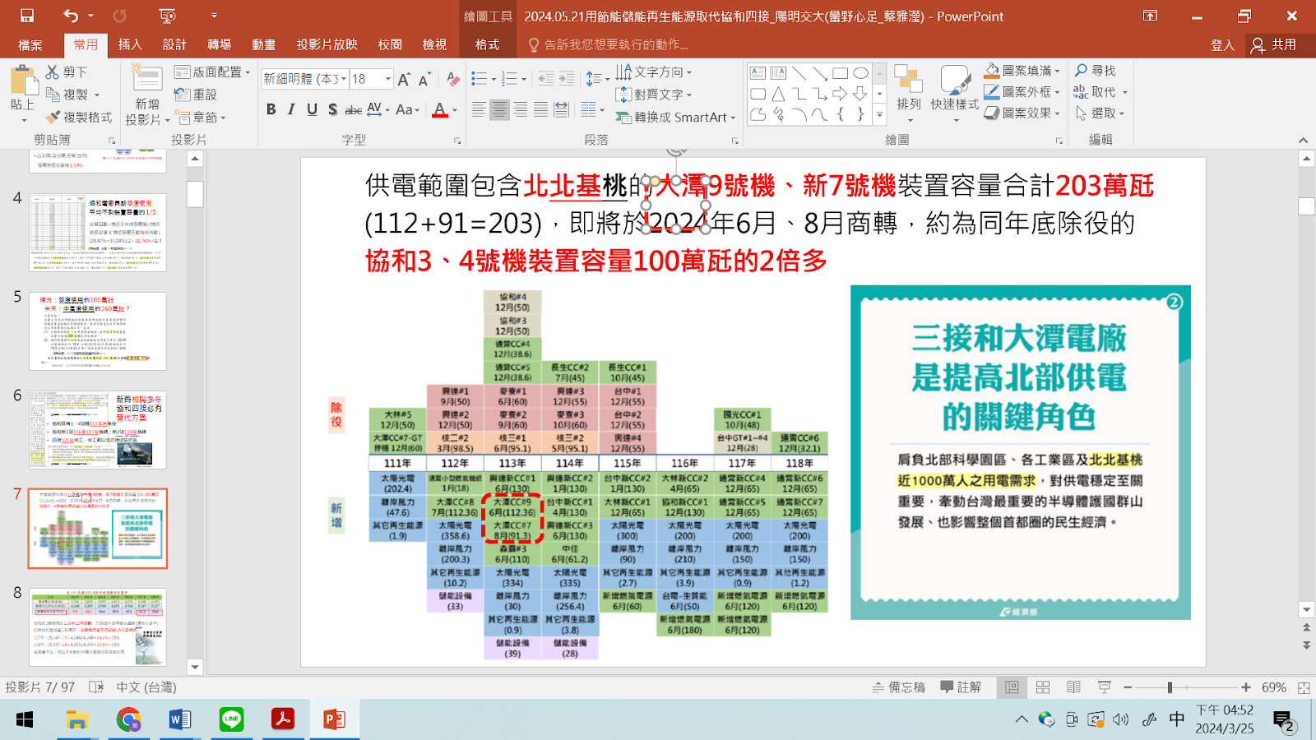Click the Cut (剪下) scissors icon
Screen dimensions: 1316x740
[53, 72]
